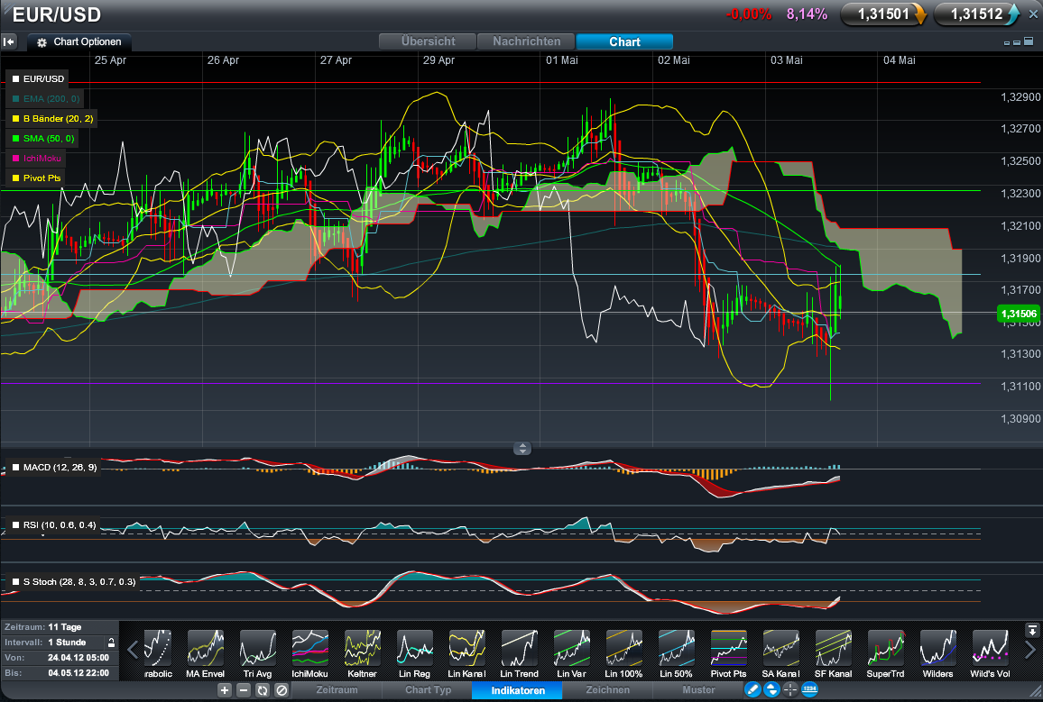This screenshot has height=702, width=1043.
Task: Click the blue up-down arrows icon
Action: pyautogui.click(x=771, y=690)
